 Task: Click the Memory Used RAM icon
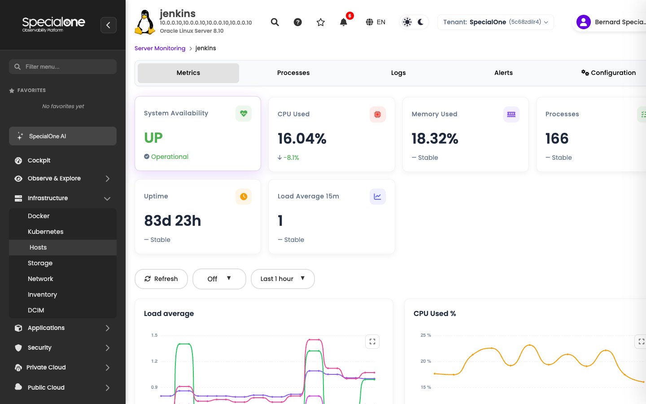511,114
